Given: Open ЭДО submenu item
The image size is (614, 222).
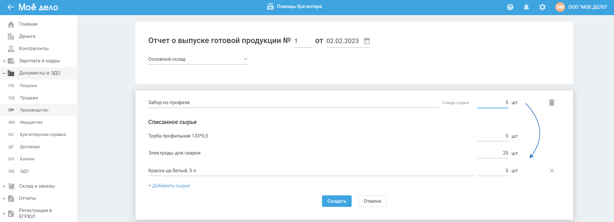Looking at the screenshot, I should pos(38,171).
